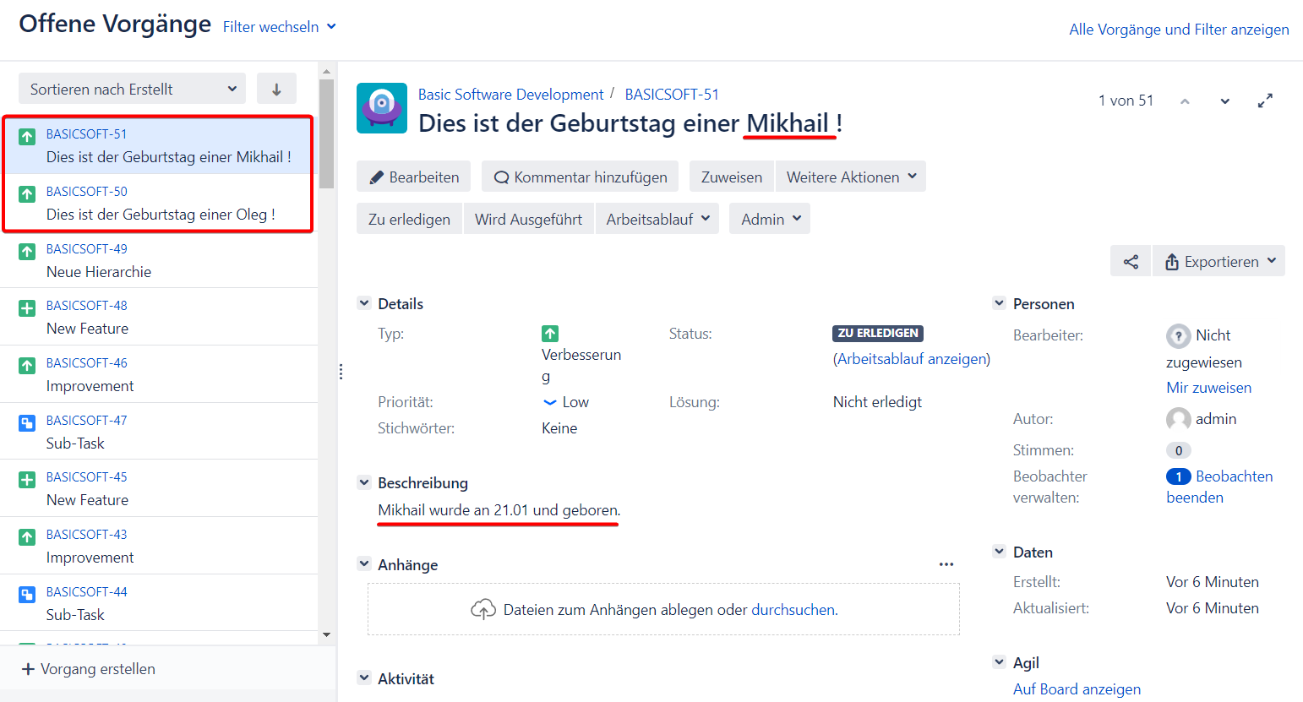Open the Exportieren dropdown menu
Image resolution: width=1303 pixels, height=702 pixels.
1218,262
